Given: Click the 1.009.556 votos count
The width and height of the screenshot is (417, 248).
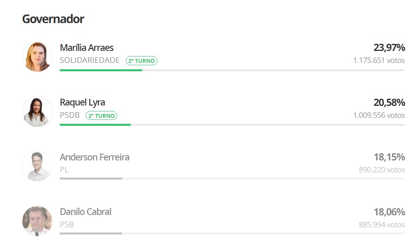Looking at the screenshot, I should (x=379, y=115).
